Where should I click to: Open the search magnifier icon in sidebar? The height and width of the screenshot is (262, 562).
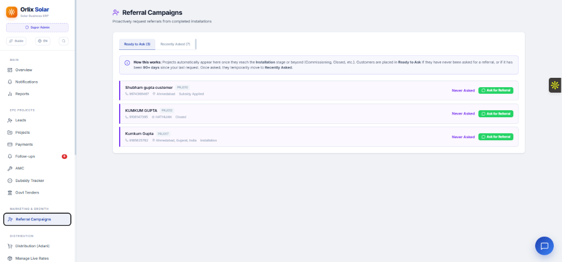(x=64, y=41)
